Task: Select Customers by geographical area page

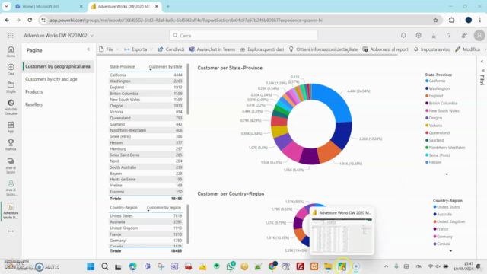Action: 58,66
